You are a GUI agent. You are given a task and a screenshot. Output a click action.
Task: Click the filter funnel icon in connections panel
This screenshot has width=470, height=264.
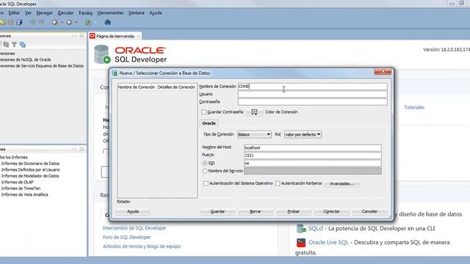14,45
